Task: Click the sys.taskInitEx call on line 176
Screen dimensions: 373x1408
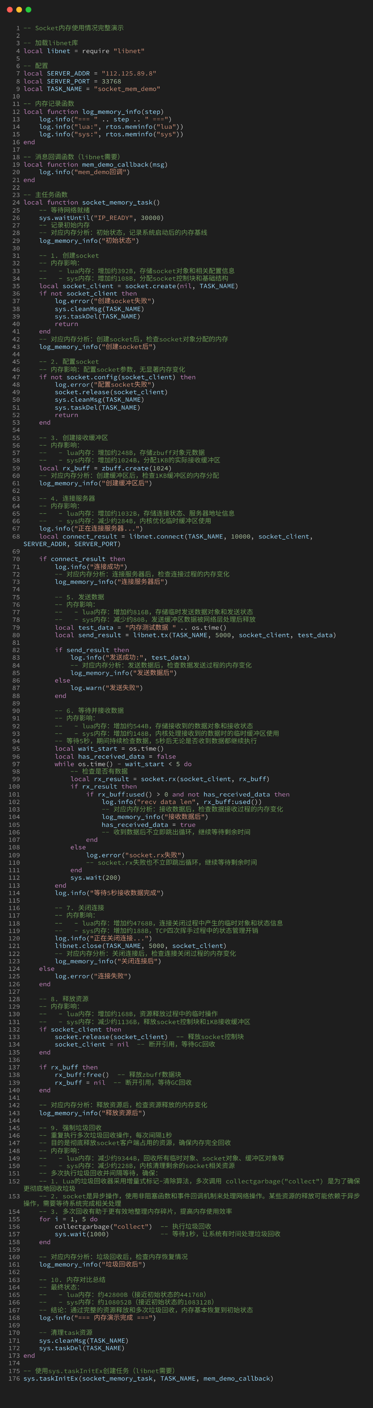Action: (148, 1379)
